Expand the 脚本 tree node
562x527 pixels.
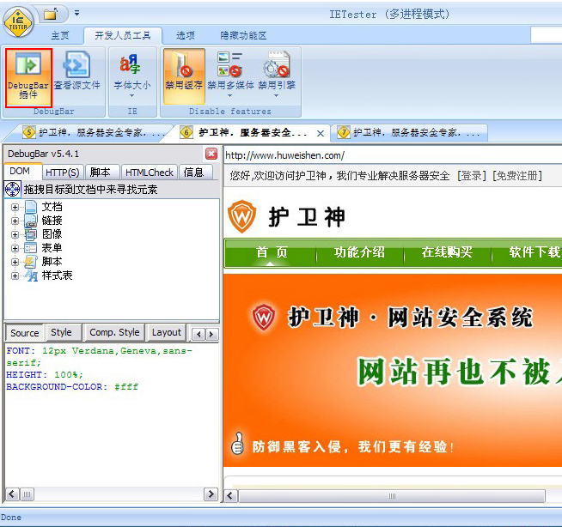(15, 262)
